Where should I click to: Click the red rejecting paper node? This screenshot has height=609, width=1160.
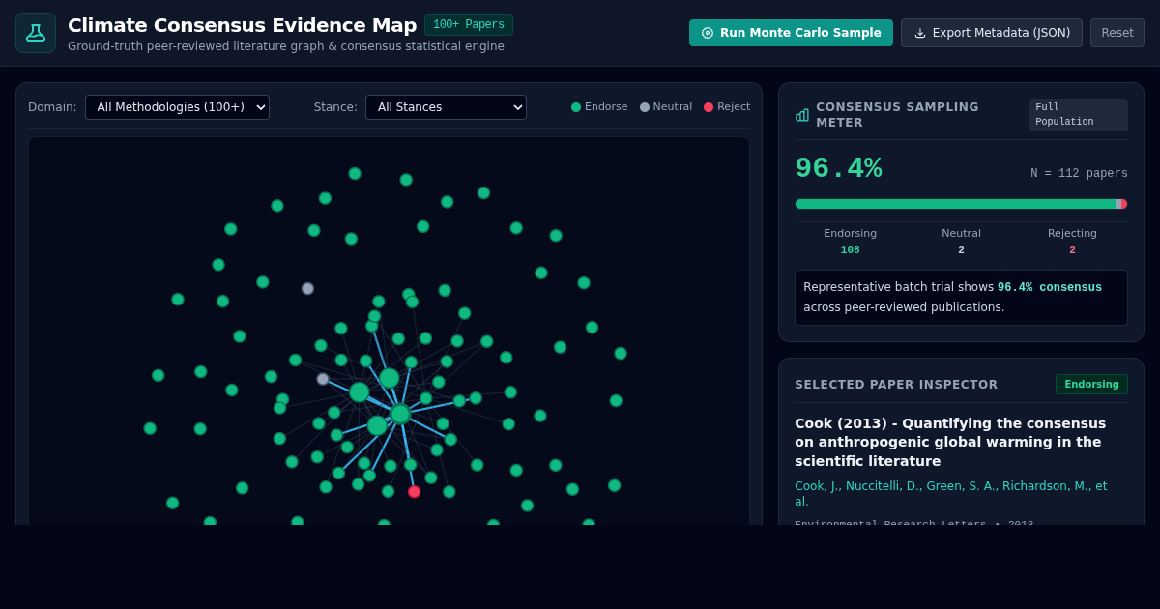pyautogui.click(x=414, y=492)
